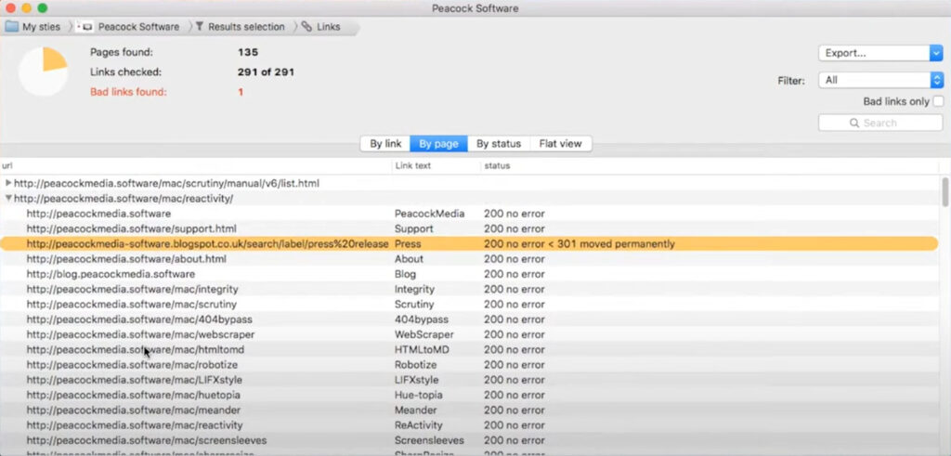The height and width of the screenshot is (456, 951).
Task: Open the Filter All dropdown
Action: (x=880, y=80)
